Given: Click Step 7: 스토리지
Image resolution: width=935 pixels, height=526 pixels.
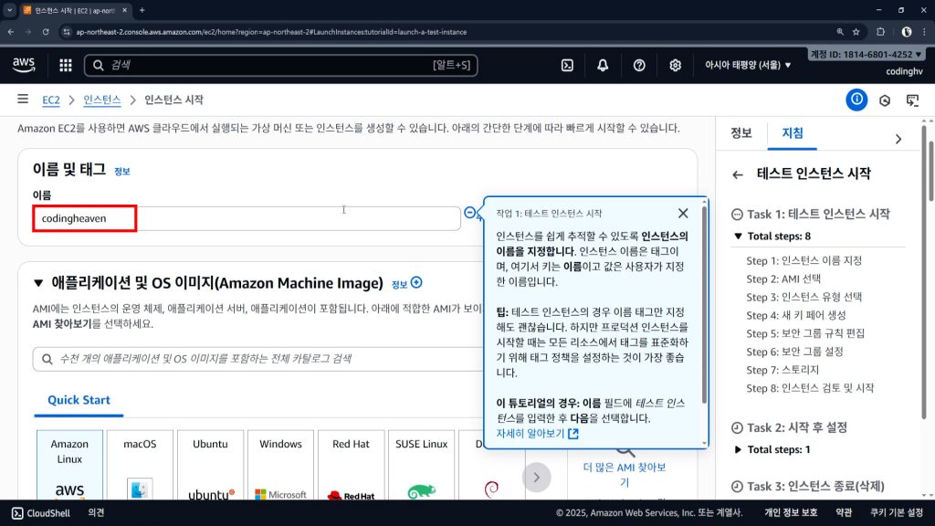Looking at the screenshot, I should [783, 371].
